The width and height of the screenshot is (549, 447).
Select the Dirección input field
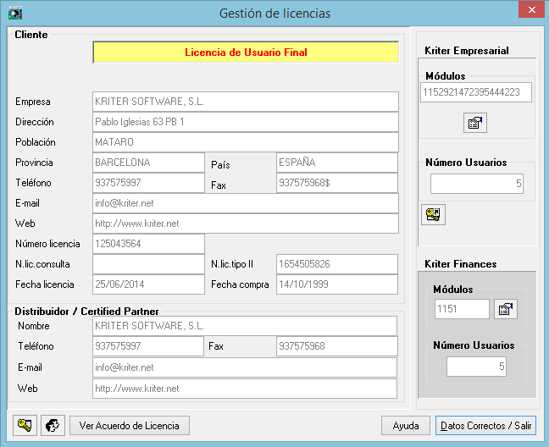pos(246,122)
